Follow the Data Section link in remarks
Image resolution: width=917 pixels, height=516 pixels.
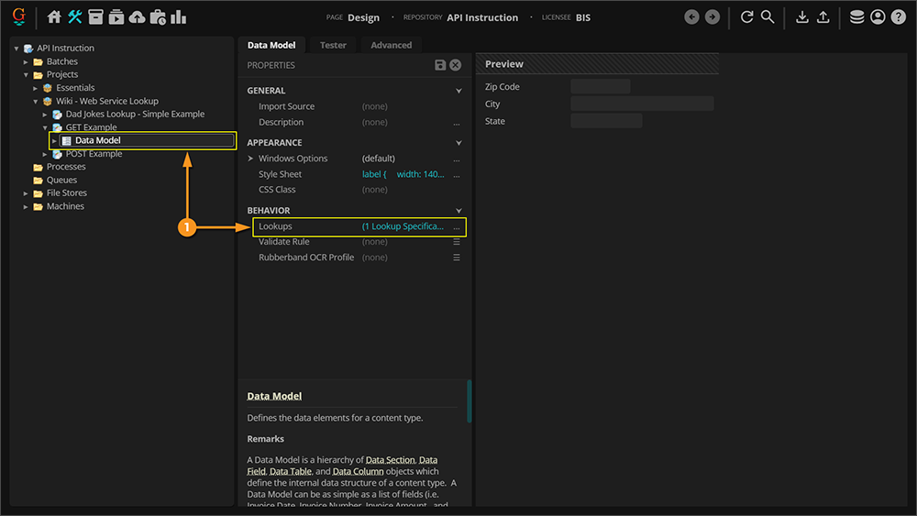pyautogui.click(x=390, y=459)
